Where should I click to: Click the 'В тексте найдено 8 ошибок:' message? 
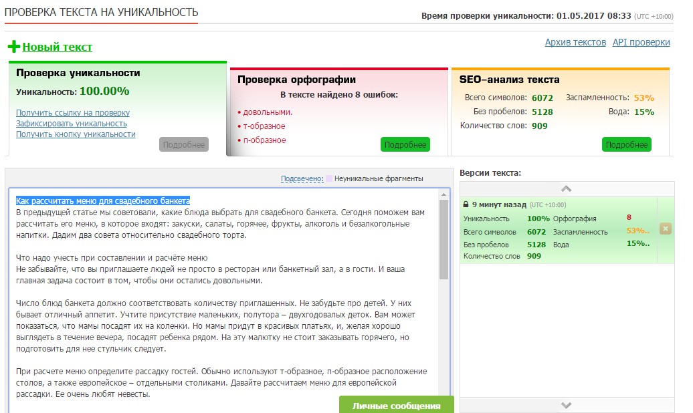point(339,94)
